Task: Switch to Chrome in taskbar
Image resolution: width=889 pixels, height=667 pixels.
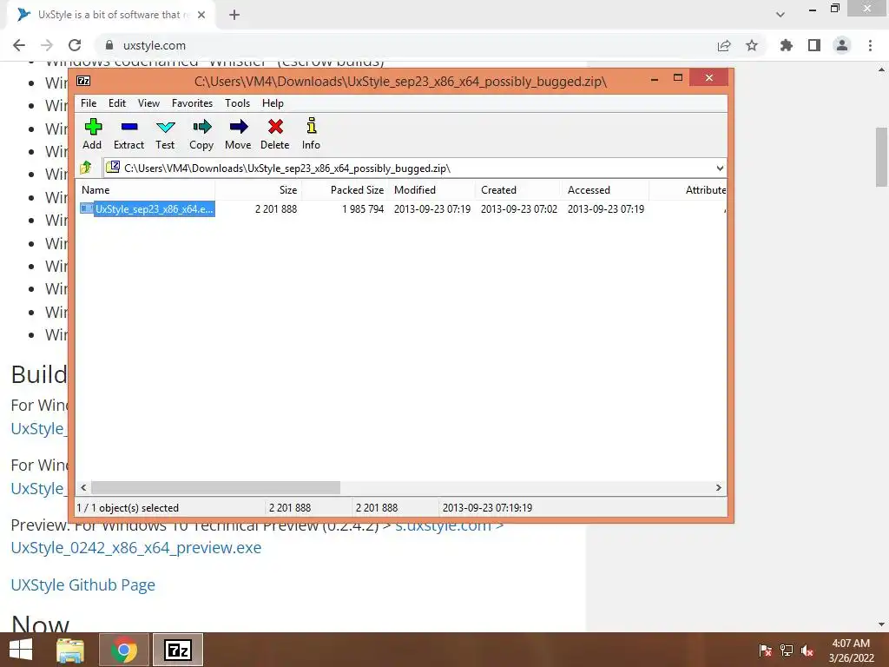Action: [123, 650]
